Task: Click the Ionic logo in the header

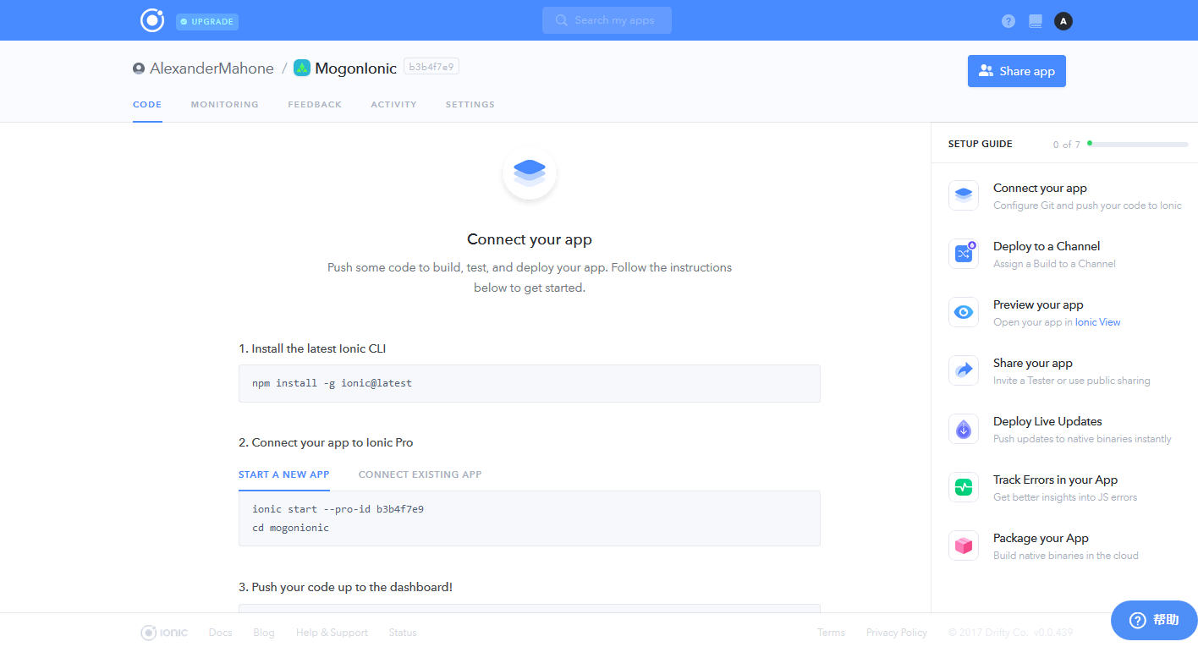Action: tap(152, 20)
